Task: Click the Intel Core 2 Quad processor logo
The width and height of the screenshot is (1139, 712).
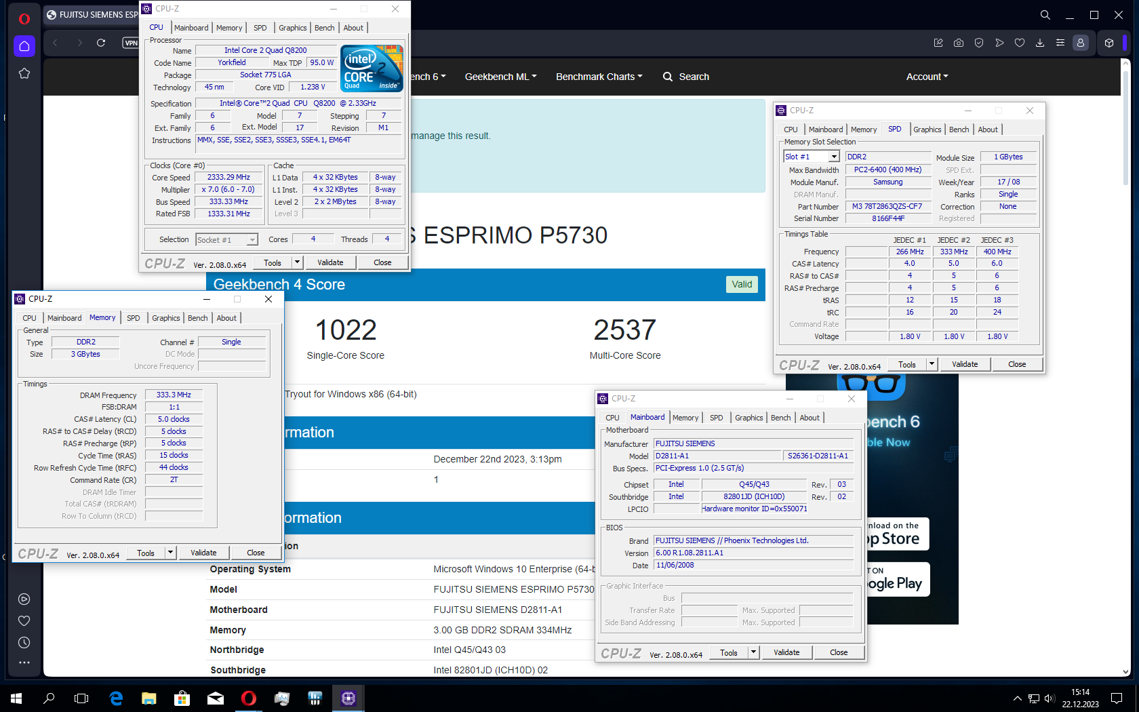Action: [x=372, y=68]
